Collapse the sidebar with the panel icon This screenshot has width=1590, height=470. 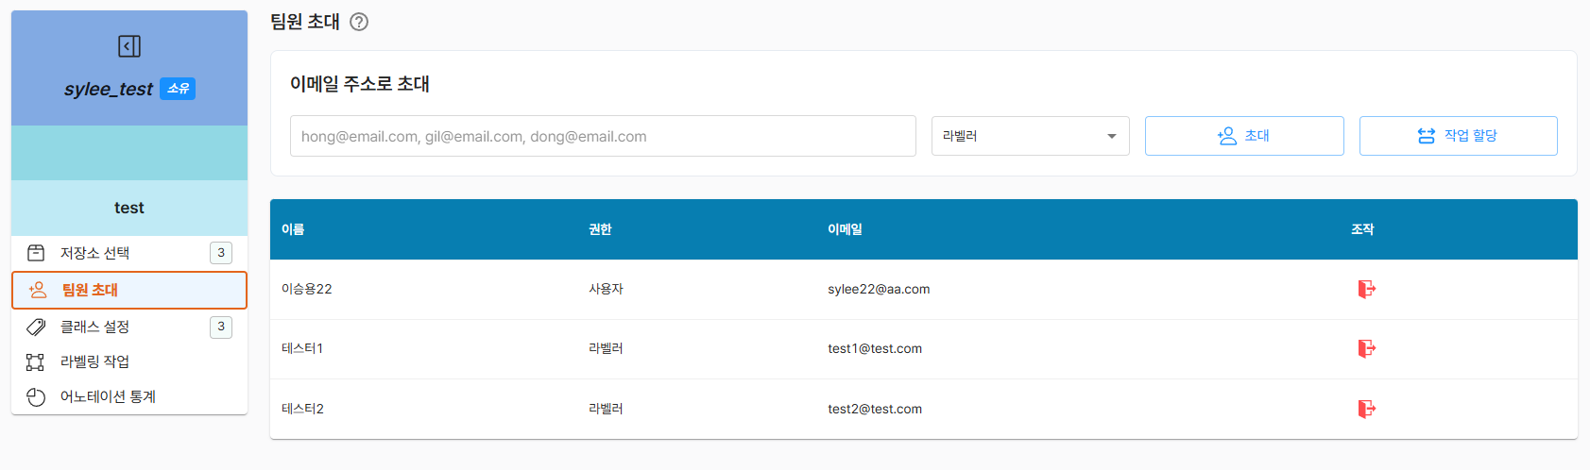(x=129, y=46)
